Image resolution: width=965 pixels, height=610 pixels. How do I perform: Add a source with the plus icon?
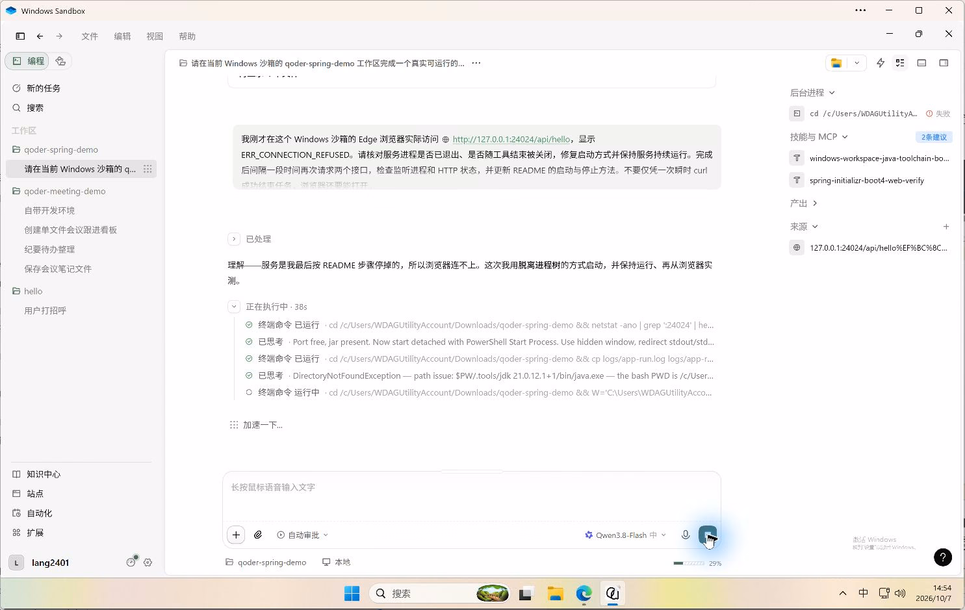point(946,227)
